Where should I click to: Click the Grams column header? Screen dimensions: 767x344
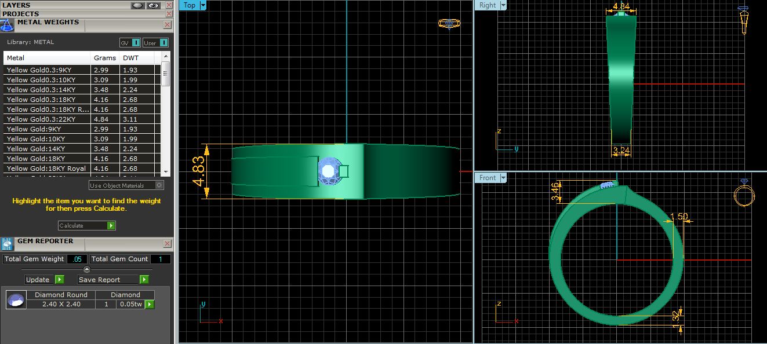(x=105, y=58)
